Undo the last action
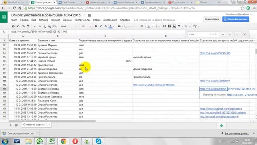Viewport: 257px width, 145px height. (18, 26)
